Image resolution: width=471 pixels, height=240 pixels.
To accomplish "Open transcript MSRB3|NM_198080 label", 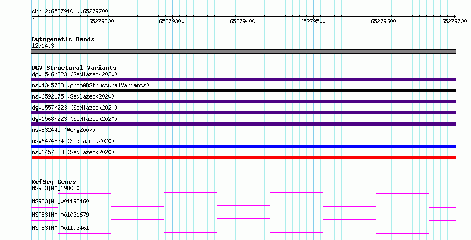I will (x=56, y=188).
